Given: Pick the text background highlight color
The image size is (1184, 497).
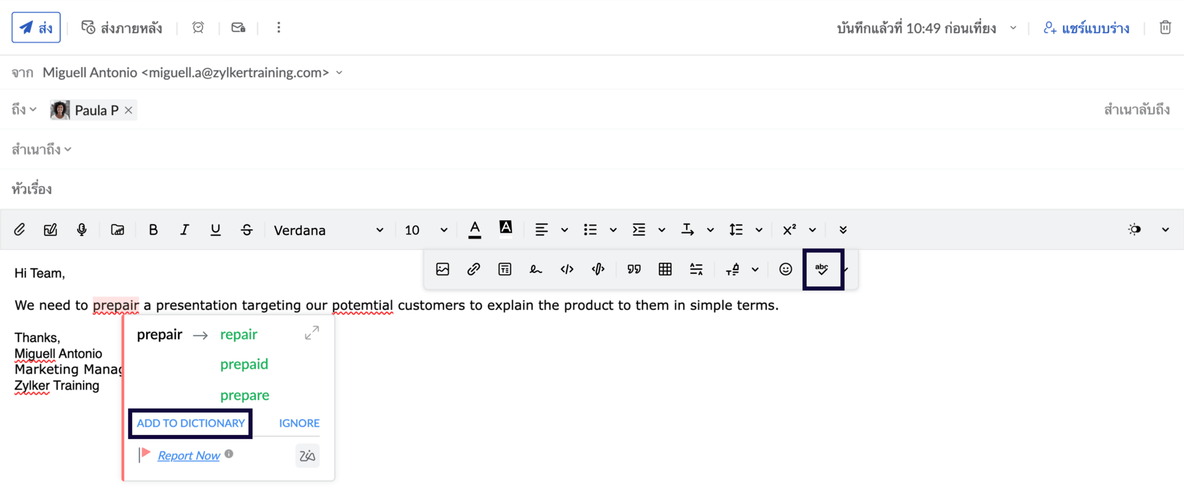Looking at the screenshot, I should pyautogui.click(x=506, y=230).
